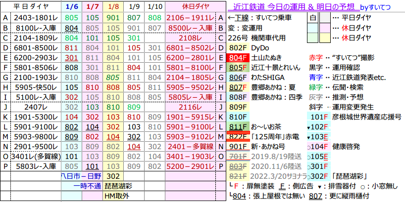Select weekday row E cell 6200-2903レ
The width and height of the screenshot is (405, 202).
pyautogui.click(x=36, y=58)
